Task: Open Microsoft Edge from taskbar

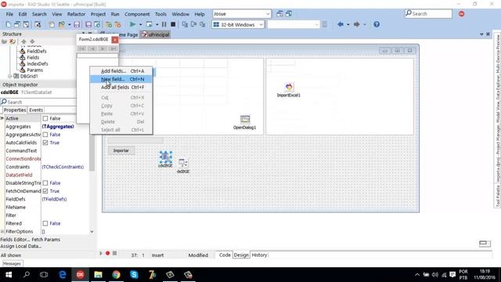Action: (x=63, y=275)
